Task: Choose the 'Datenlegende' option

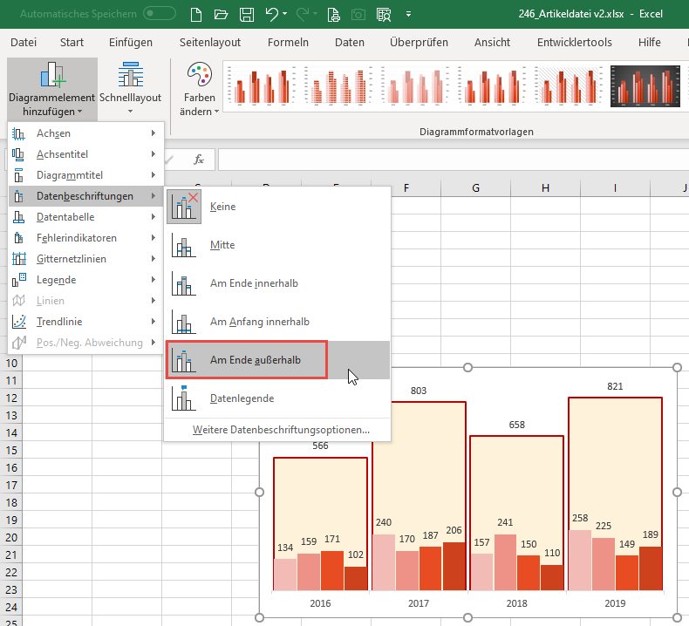Action: pos(242,398)
